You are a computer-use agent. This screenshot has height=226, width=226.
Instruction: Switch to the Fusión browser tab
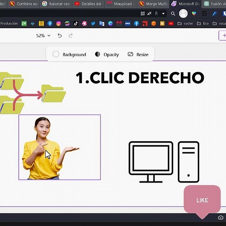pos(214,4)
